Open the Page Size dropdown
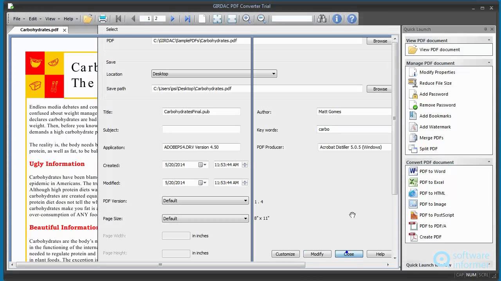Screen dimensions: 501x281 [x=205, y=219]
